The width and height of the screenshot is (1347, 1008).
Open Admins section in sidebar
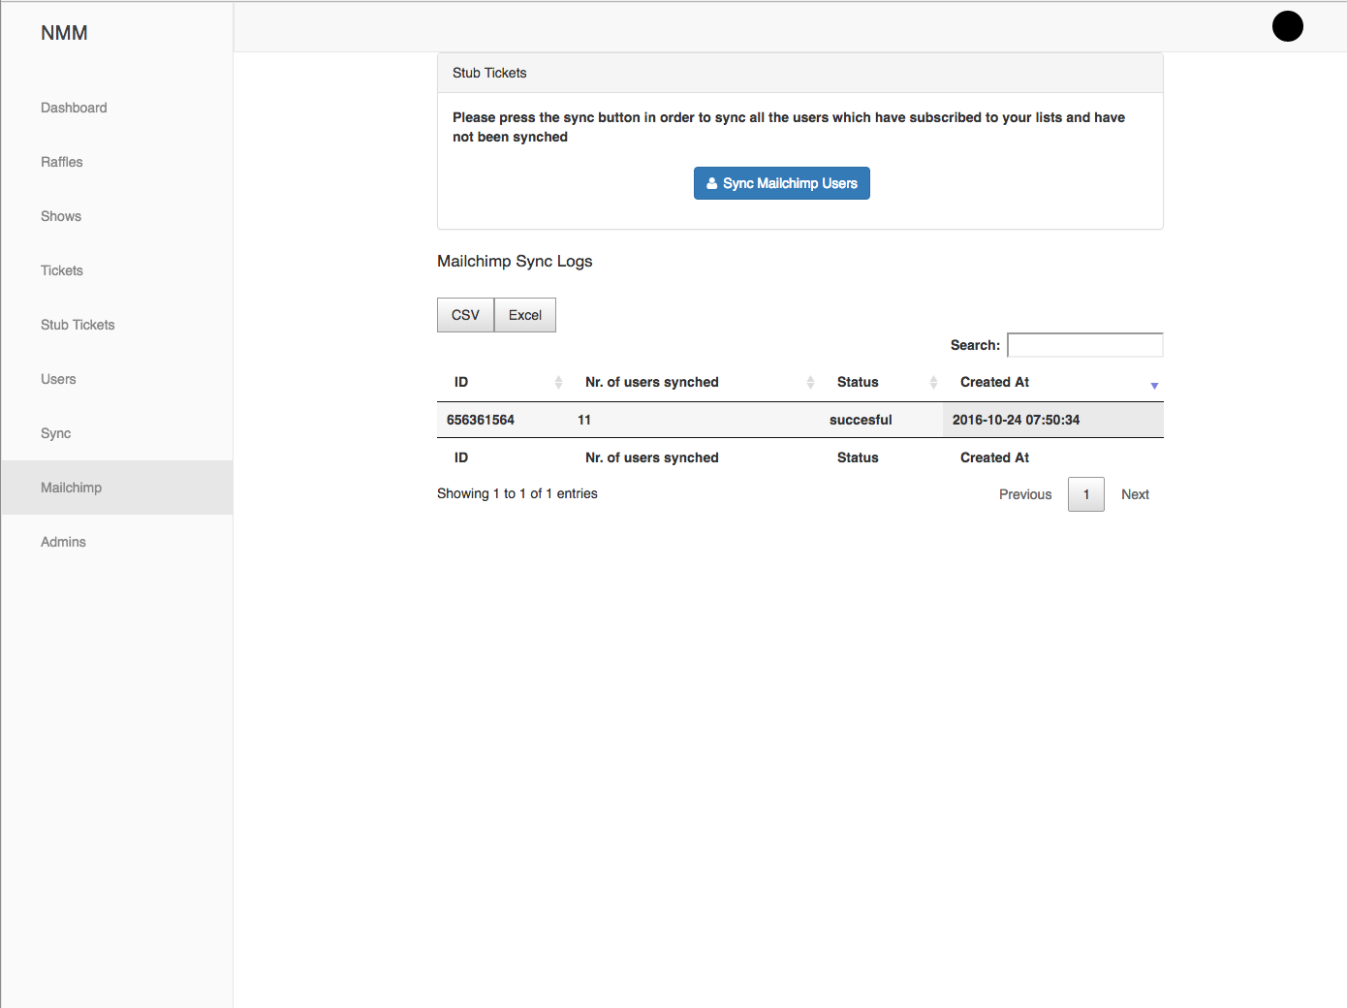(x=63, y=542)
